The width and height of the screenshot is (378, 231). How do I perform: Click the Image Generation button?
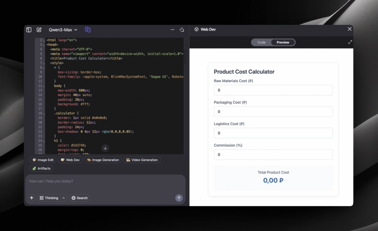[103, 160]
